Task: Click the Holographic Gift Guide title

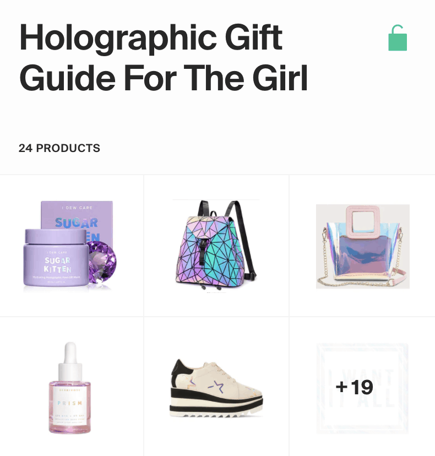Action: 164,57
